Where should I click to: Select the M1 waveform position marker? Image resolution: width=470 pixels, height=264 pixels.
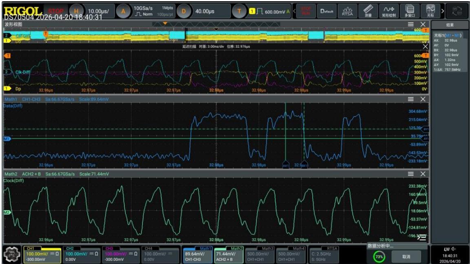tap(7, 139)
